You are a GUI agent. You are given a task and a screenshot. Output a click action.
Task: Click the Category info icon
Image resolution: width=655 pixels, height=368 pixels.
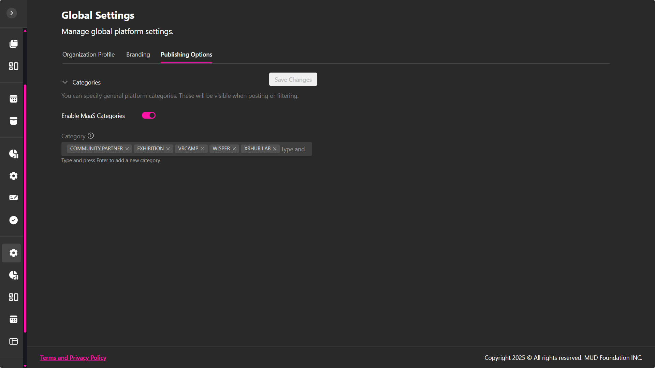[x=91, y=136]
